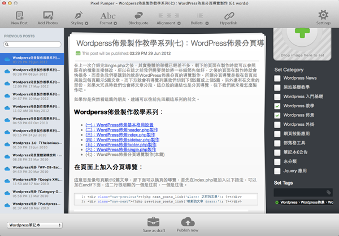Click cloud icon of 03:15 PM 24 Jul 2010 post
Screen dimensions: 339x236
coord(7,132)
